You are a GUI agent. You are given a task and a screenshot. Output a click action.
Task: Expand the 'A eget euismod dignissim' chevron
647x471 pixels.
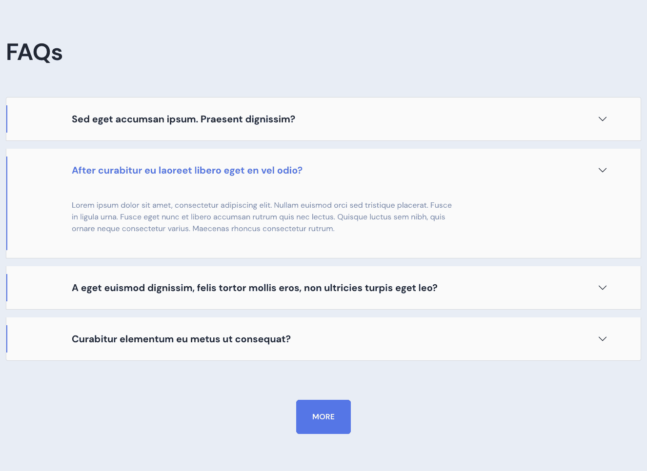(602, 288)
